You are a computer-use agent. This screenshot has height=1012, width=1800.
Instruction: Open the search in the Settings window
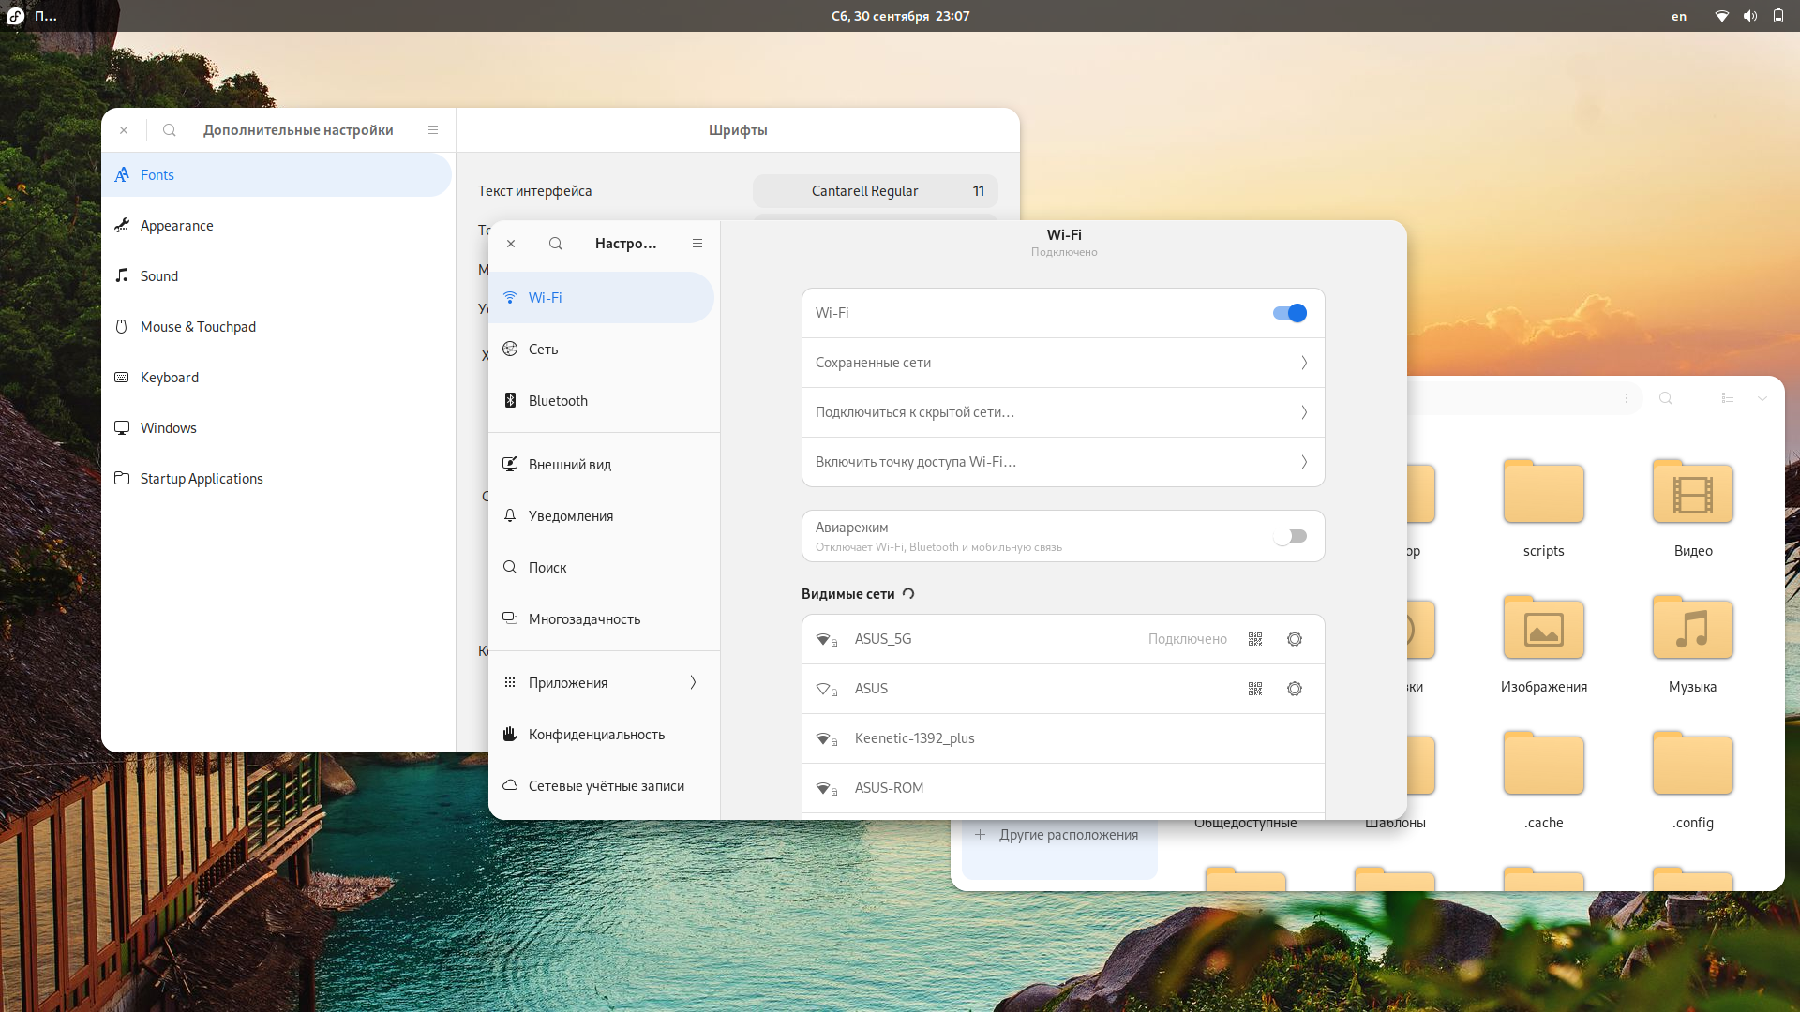(556, 244)
